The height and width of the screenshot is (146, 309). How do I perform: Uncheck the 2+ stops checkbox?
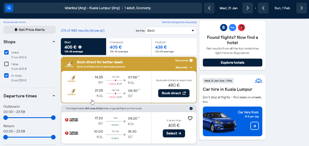coord(7,75)
